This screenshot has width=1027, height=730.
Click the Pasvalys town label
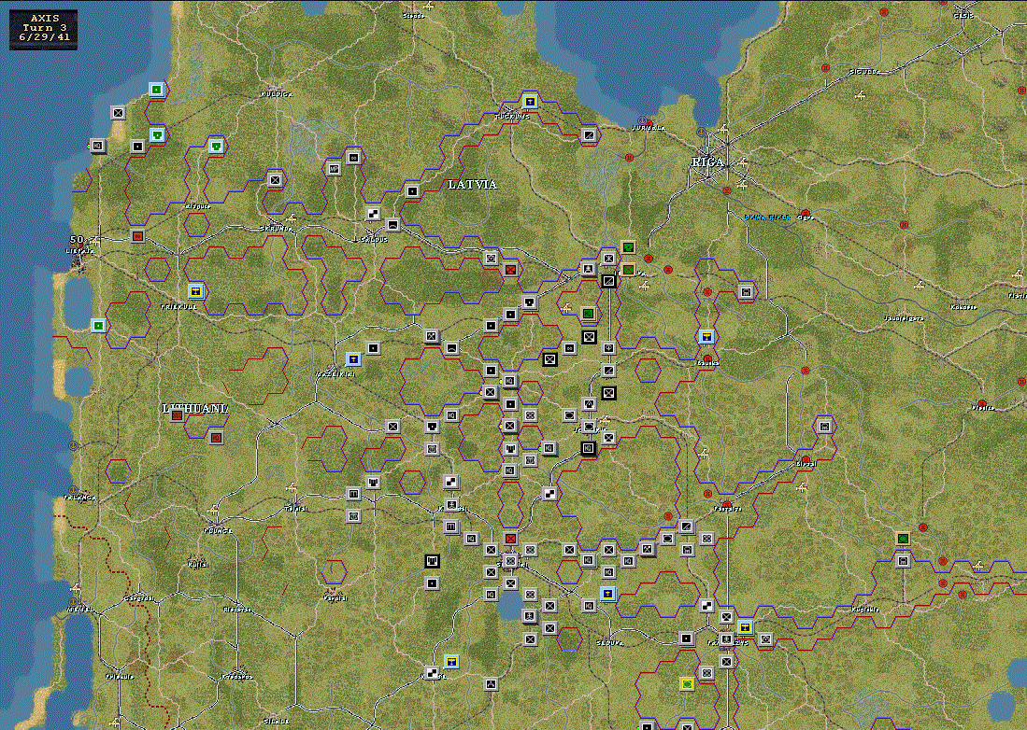pyautogui.click(x=727, y=508)
